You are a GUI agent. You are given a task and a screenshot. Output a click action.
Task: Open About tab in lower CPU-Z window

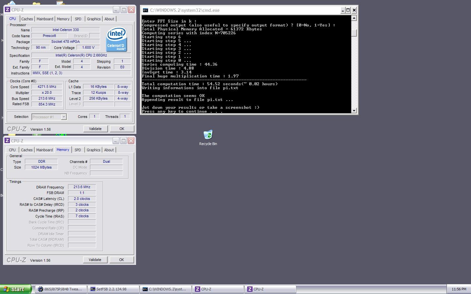tap(109, 150)
